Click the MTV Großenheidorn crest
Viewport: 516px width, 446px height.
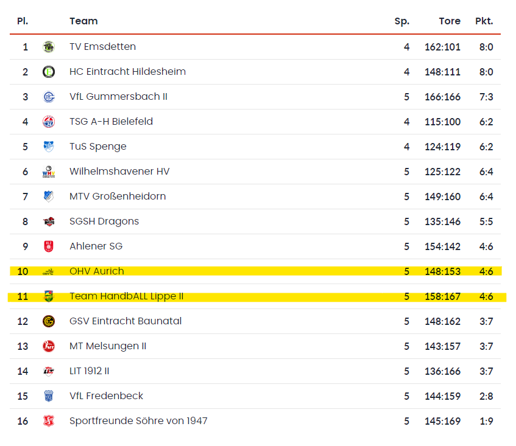[x=49, y=197]
